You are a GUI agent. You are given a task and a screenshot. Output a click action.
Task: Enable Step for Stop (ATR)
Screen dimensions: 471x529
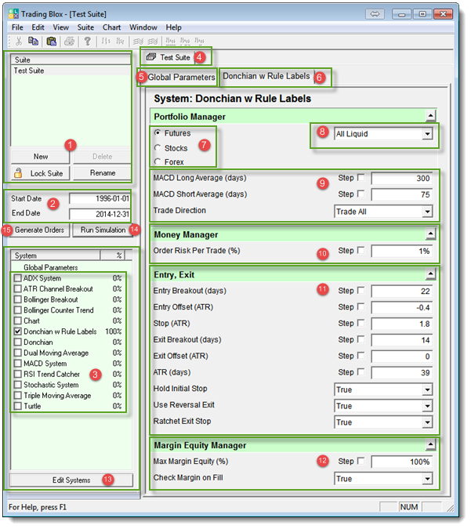tap(360, 323)
